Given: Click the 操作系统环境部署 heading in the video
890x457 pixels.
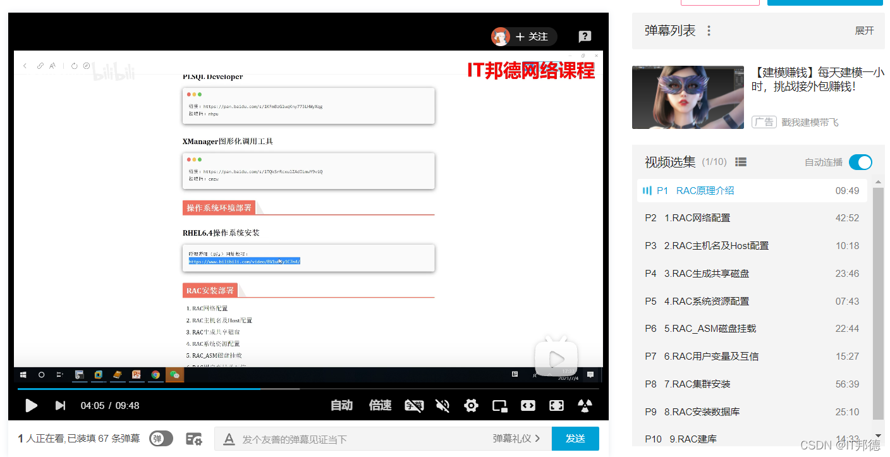Looking at the screenshot, I should point(219,207).
